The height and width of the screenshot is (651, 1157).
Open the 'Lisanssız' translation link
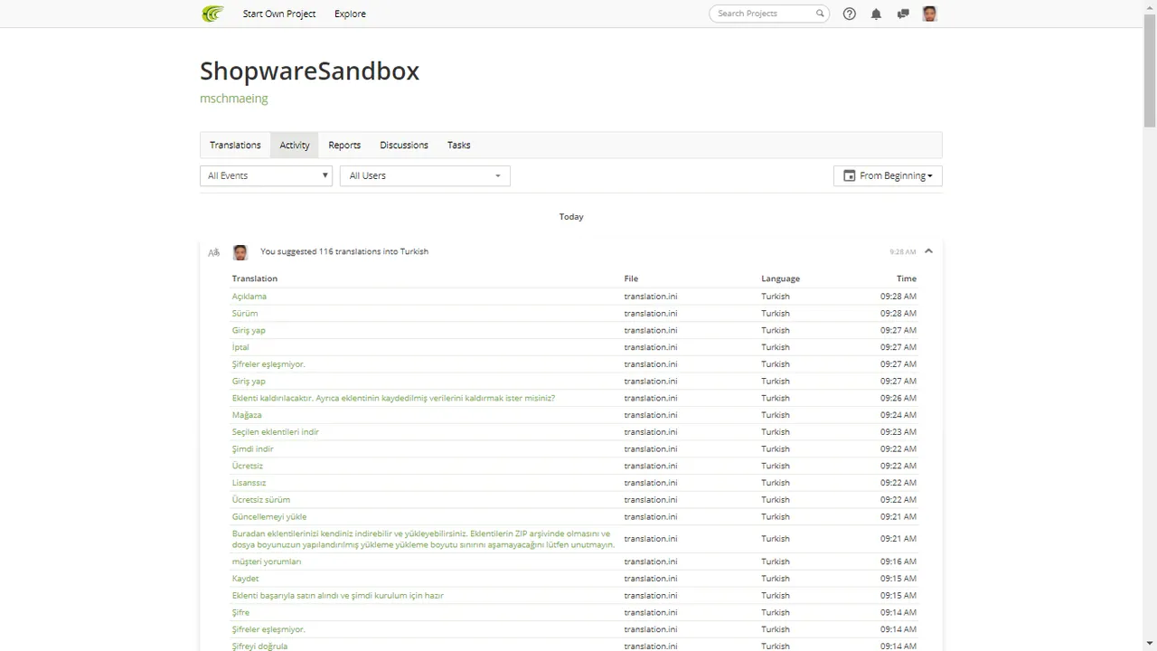click(249, 483)
